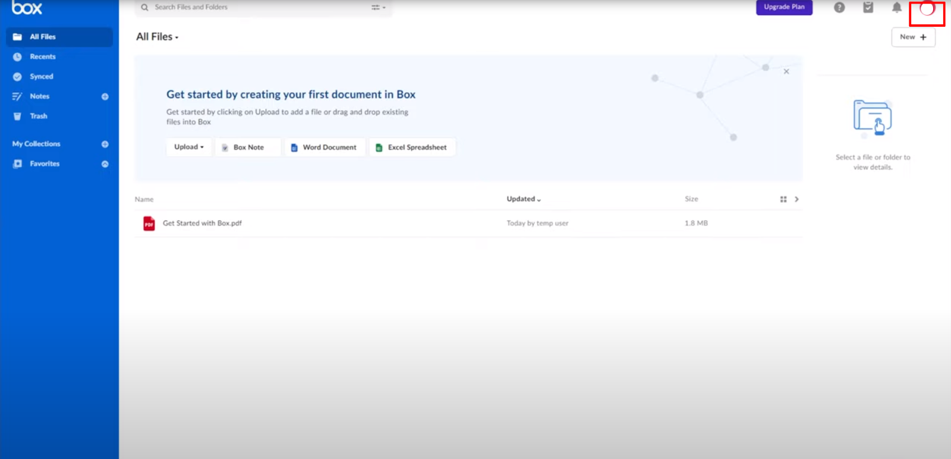Sort by the Name column
Image resolution: width=951 pixels, height=459 pixels.
pyautogui.click(x=144, y=199)
